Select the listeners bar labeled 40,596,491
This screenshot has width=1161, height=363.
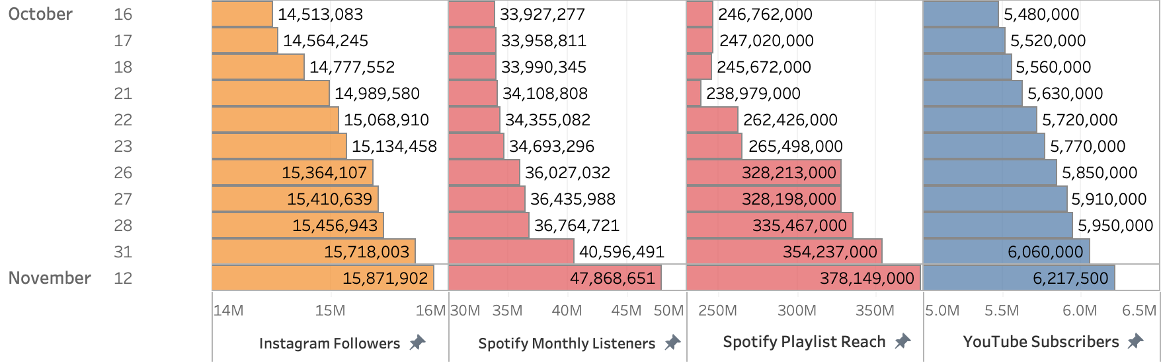tap(511, 251)
